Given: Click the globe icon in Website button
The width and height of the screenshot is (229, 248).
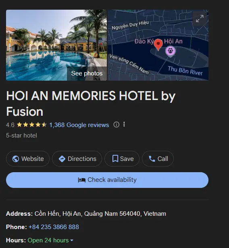Looking at the screenshot, I should click(16, 159).
